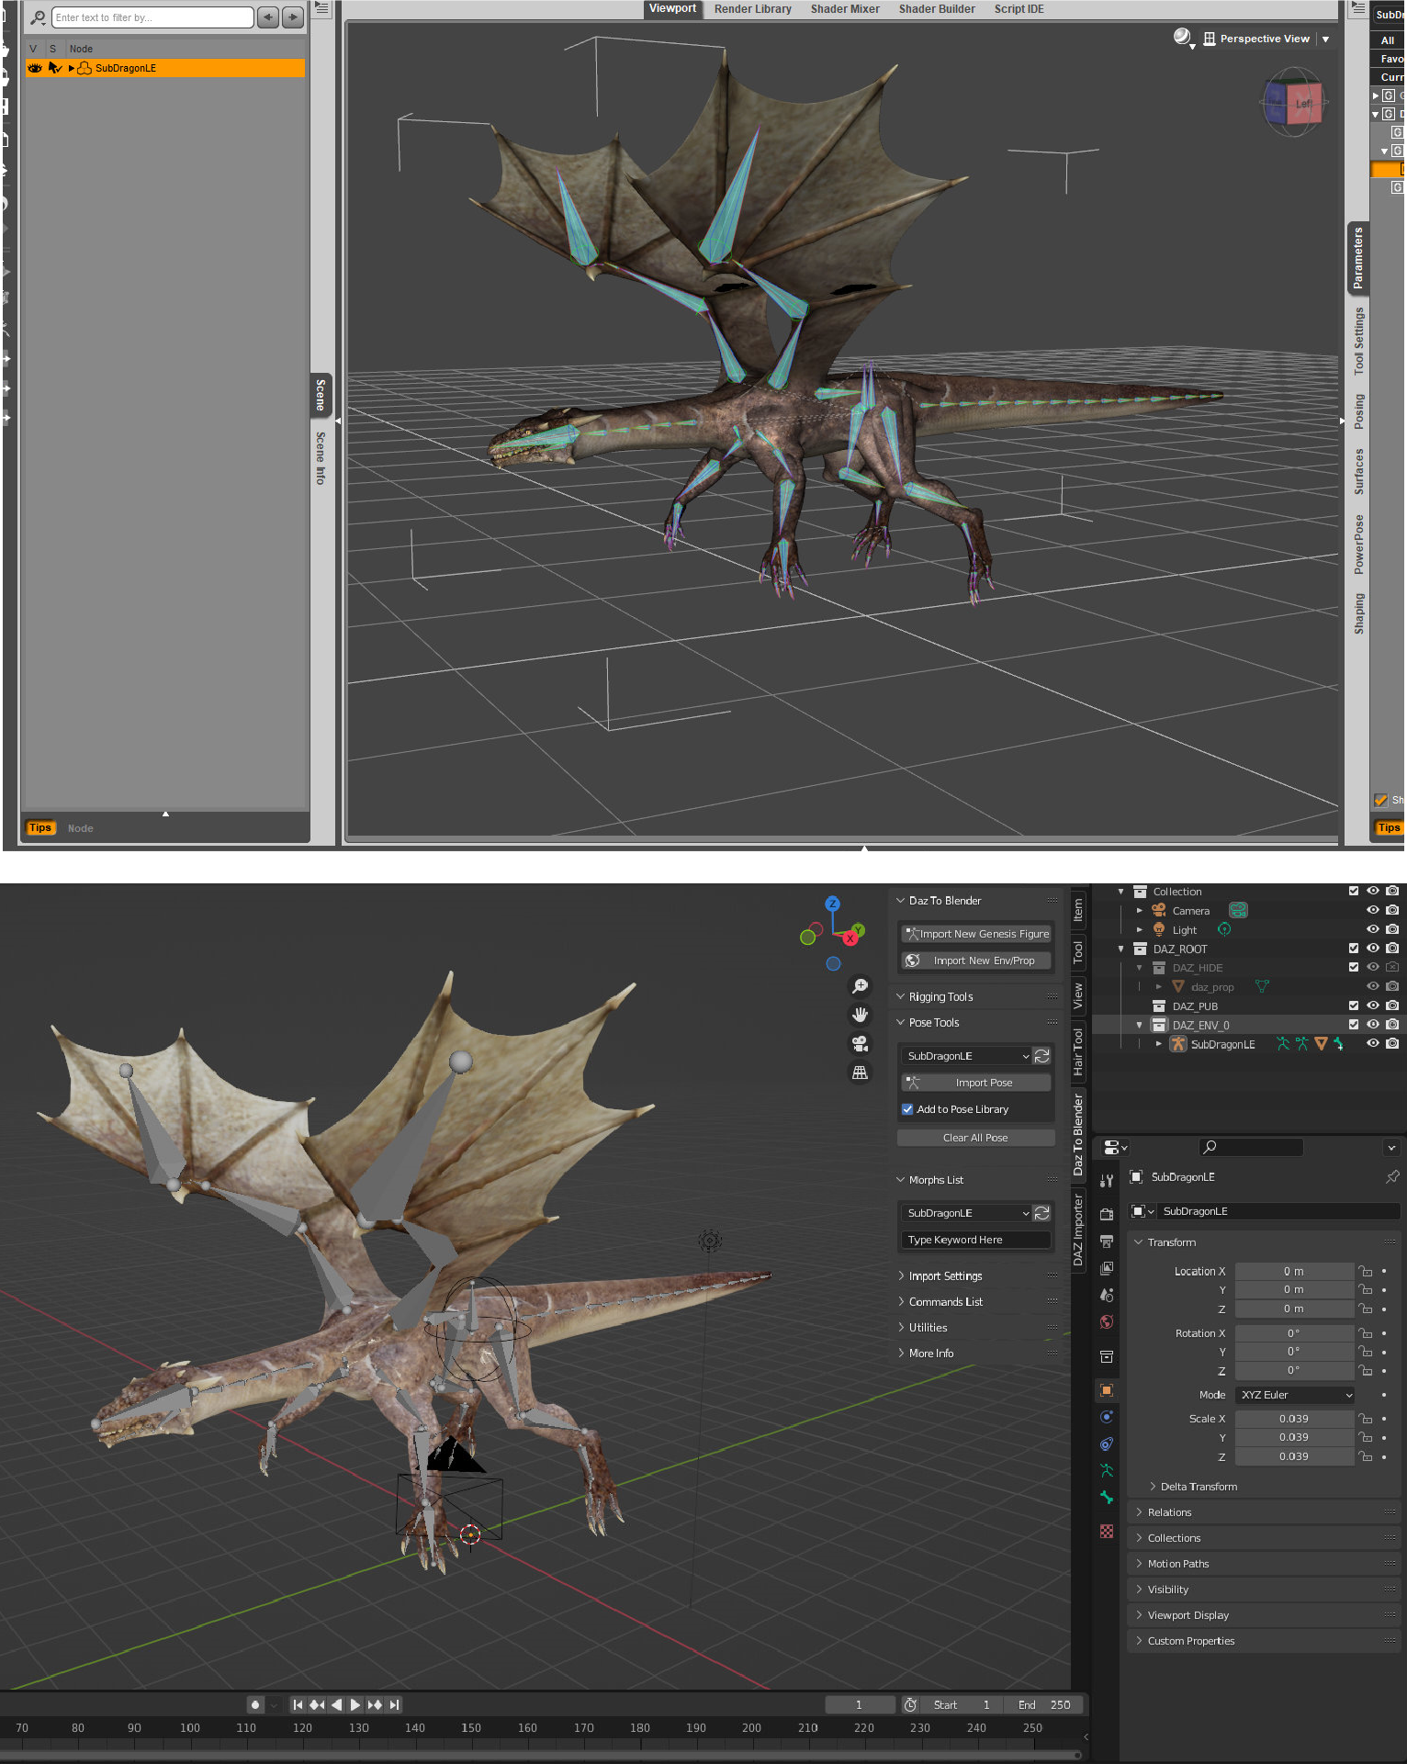1407x1764 pixels.
Task: Open the checkered Texture properties tab
Action: (x=1107, y=1531)
